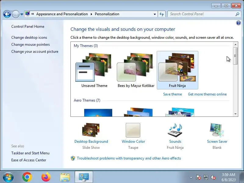Open Desktop Background slideshow icon
The height and width of the screenshot is (183, 244).
coord(91,130)
